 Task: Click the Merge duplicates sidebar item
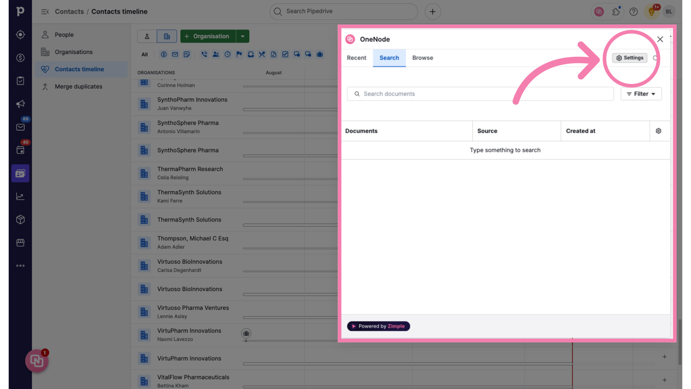(79, 86)
